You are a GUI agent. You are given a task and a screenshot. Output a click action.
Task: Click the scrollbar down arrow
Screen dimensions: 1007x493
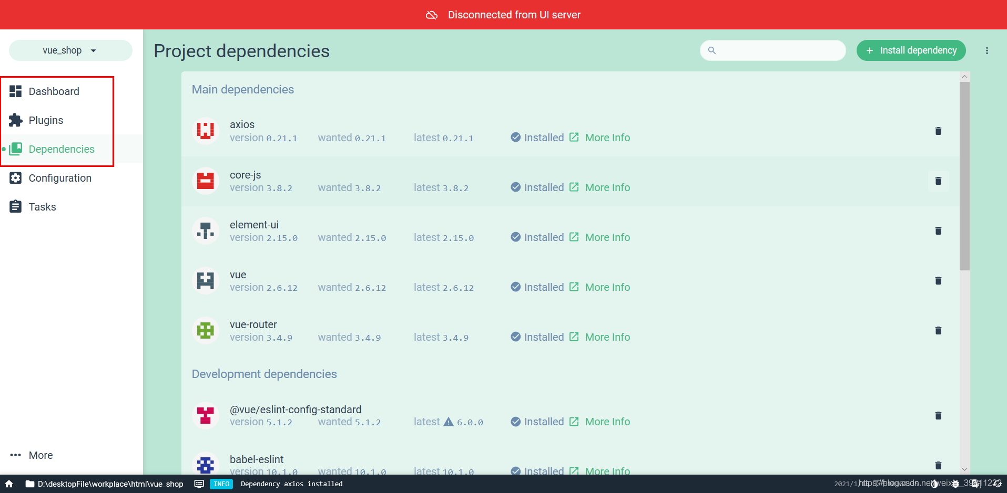(x=964, y=469)
